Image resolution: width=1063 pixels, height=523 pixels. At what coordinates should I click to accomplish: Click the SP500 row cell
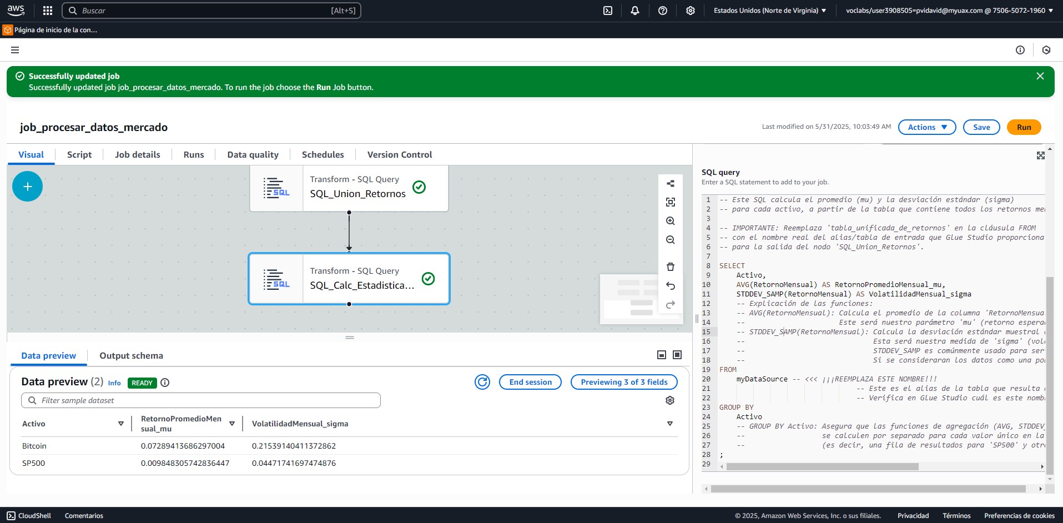pyautogui.click(x=34, y=463)
